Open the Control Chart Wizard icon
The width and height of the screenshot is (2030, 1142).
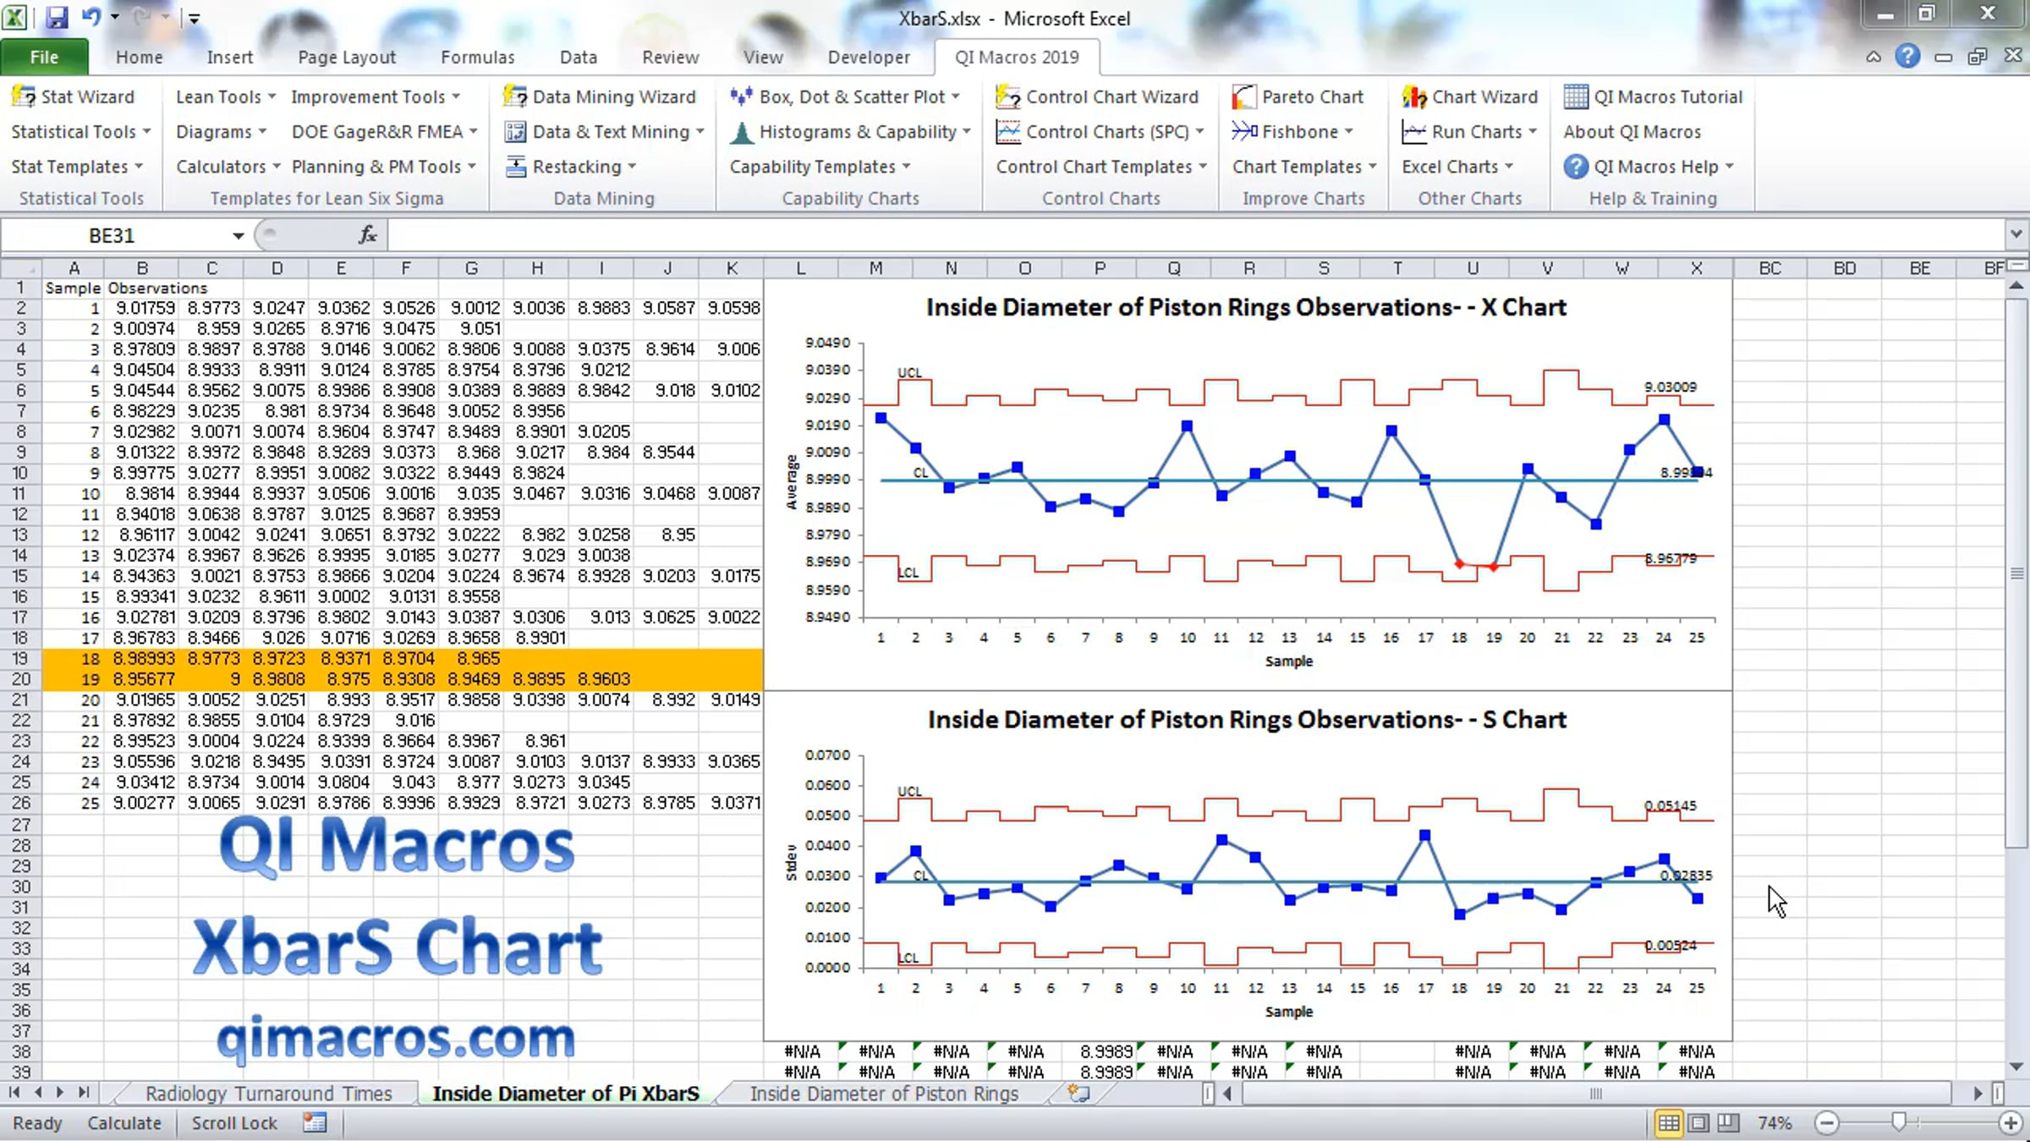click(1007, 97)
